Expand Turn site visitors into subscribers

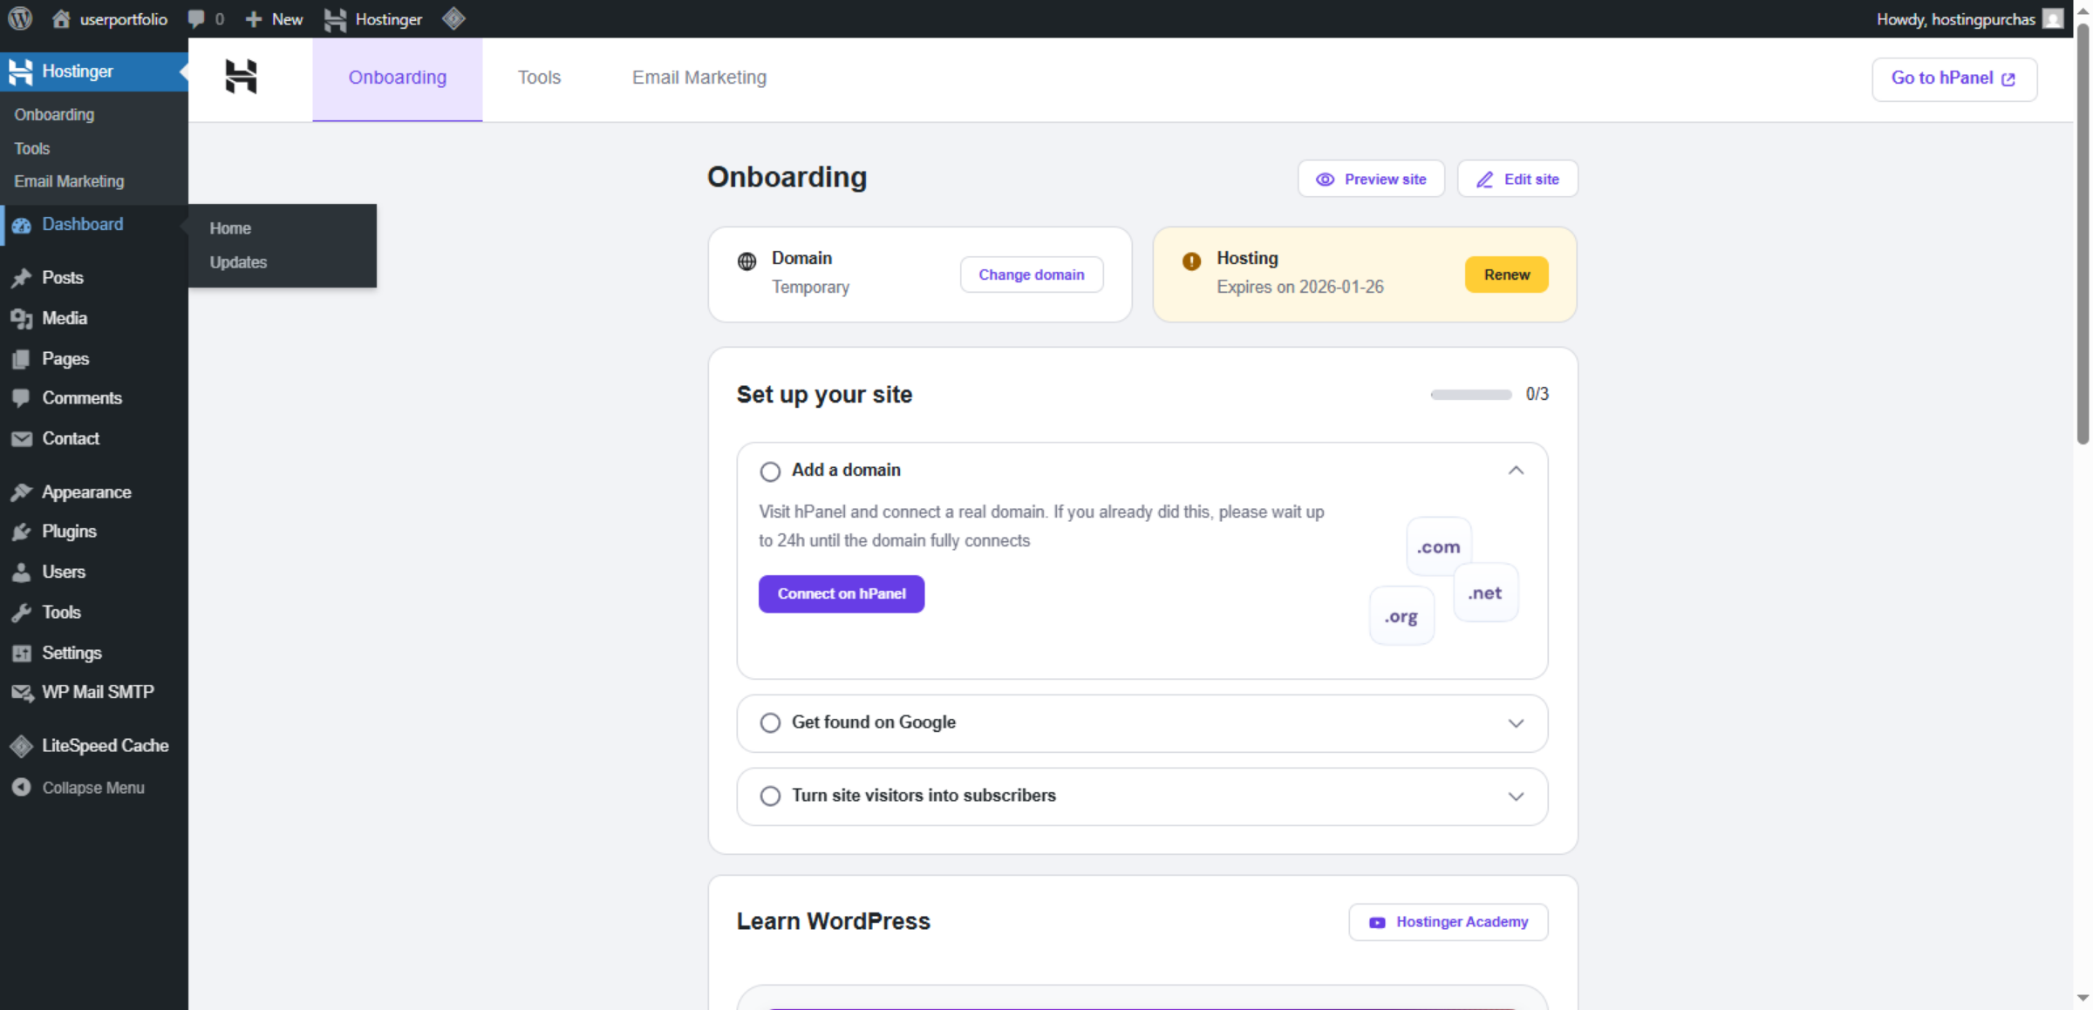(1517, 796)
